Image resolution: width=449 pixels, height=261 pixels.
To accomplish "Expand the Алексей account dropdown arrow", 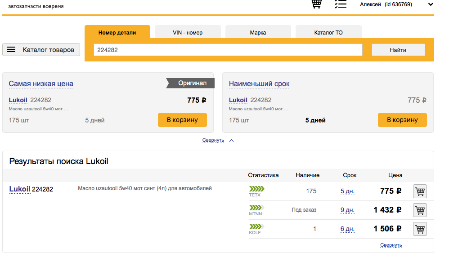I will (431, 4).
